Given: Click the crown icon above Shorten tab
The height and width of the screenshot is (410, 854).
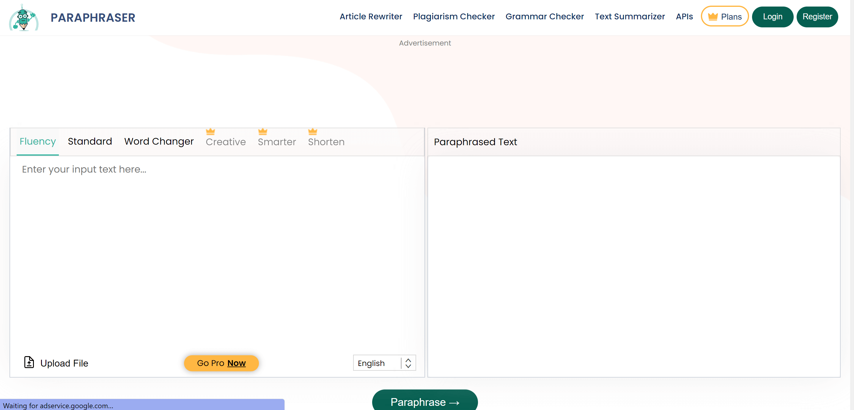Looking at the screenshot, I should click(312, 132).
